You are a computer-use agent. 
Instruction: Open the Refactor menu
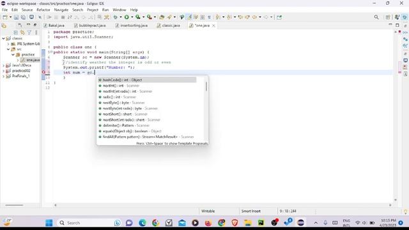43,10
